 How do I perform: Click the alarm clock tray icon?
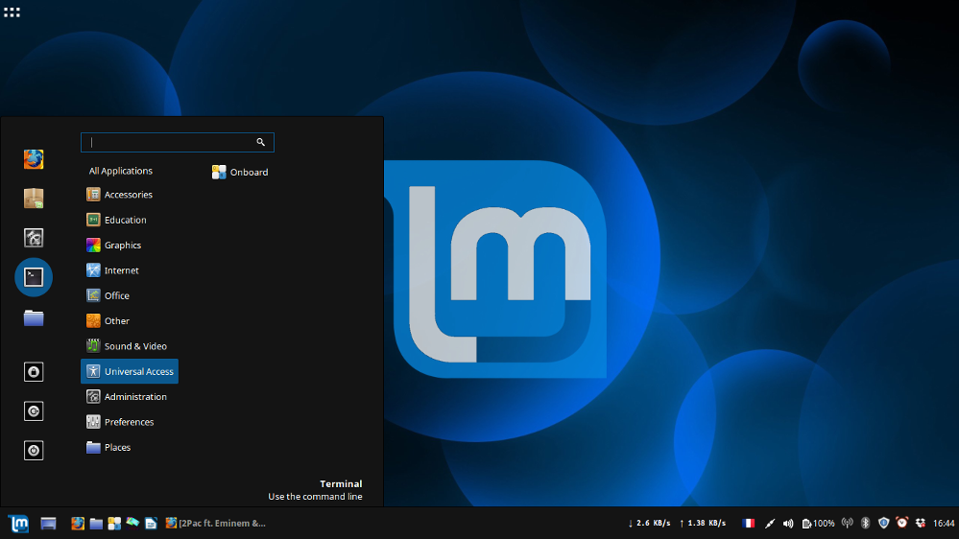click(x=902, y=523)
